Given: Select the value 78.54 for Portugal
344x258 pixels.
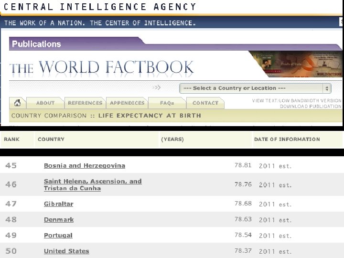Looking at the screenshot, I should coord(243,235).
